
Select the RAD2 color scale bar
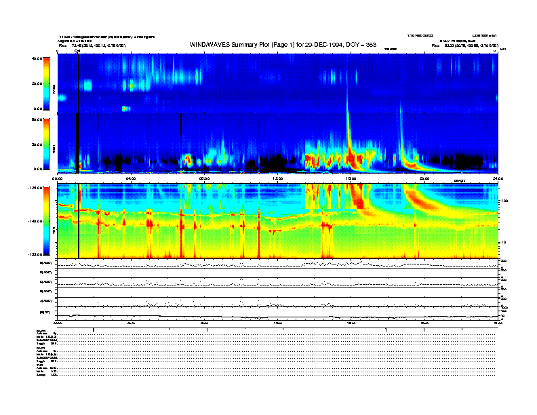pyautogui.click(x=46, y=83)
